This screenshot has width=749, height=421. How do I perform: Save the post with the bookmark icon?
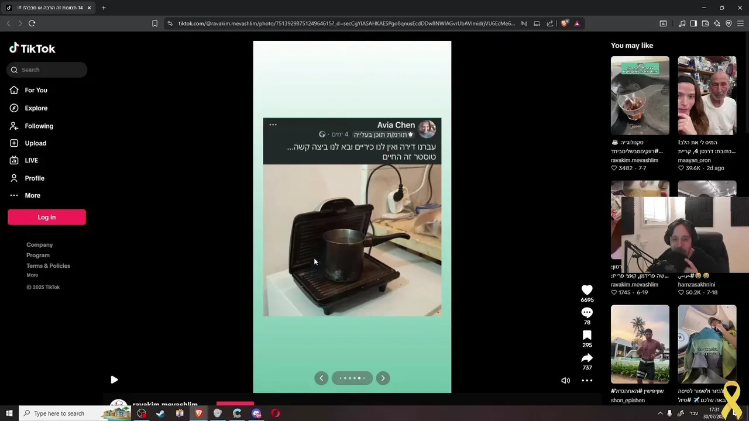587,335
